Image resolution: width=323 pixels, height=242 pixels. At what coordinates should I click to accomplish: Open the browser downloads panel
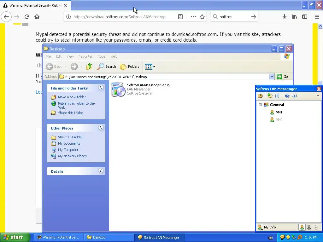point(285,17)
